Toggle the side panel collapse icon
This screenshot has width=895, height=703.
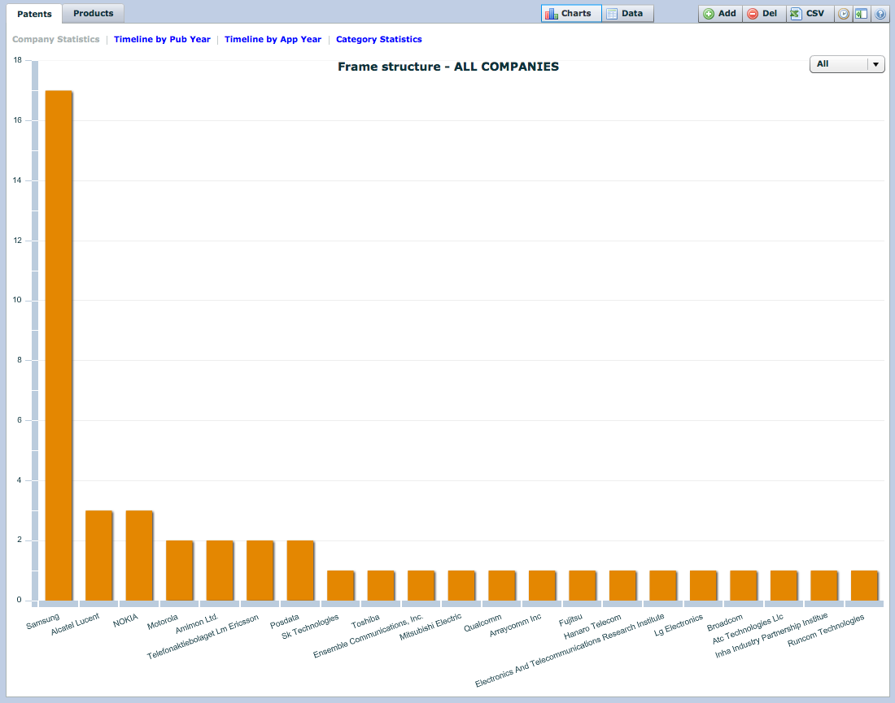(x=861, y=14)
